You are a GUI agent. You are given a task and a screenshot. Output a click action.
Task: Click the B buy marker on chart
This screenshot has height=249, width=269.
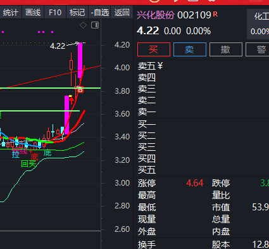pyautogui.click(x=80, y=90)
